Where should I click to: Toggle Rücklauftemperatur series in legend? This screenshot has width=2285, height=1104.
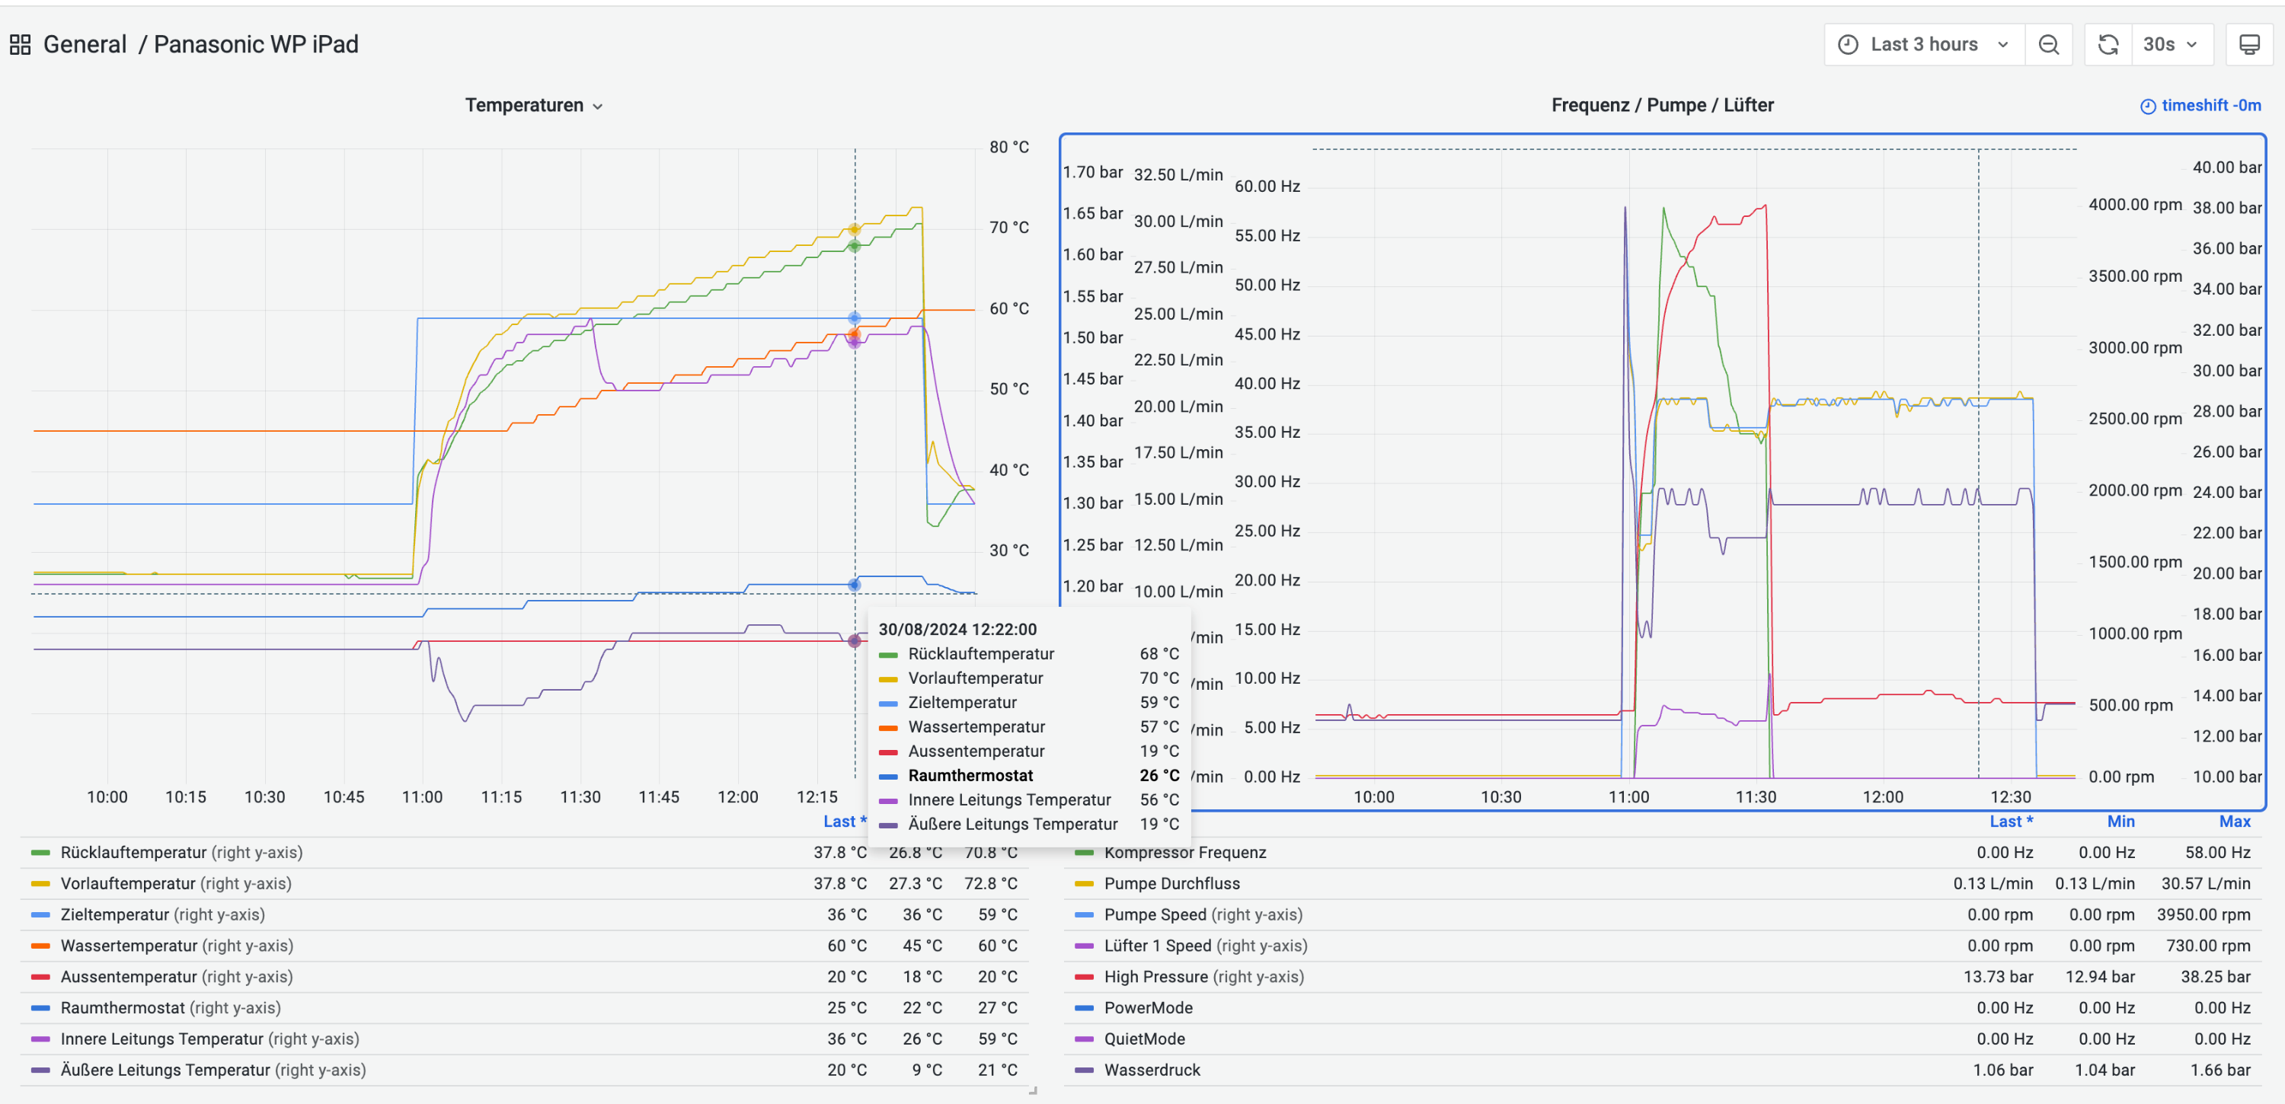[133, 852]
